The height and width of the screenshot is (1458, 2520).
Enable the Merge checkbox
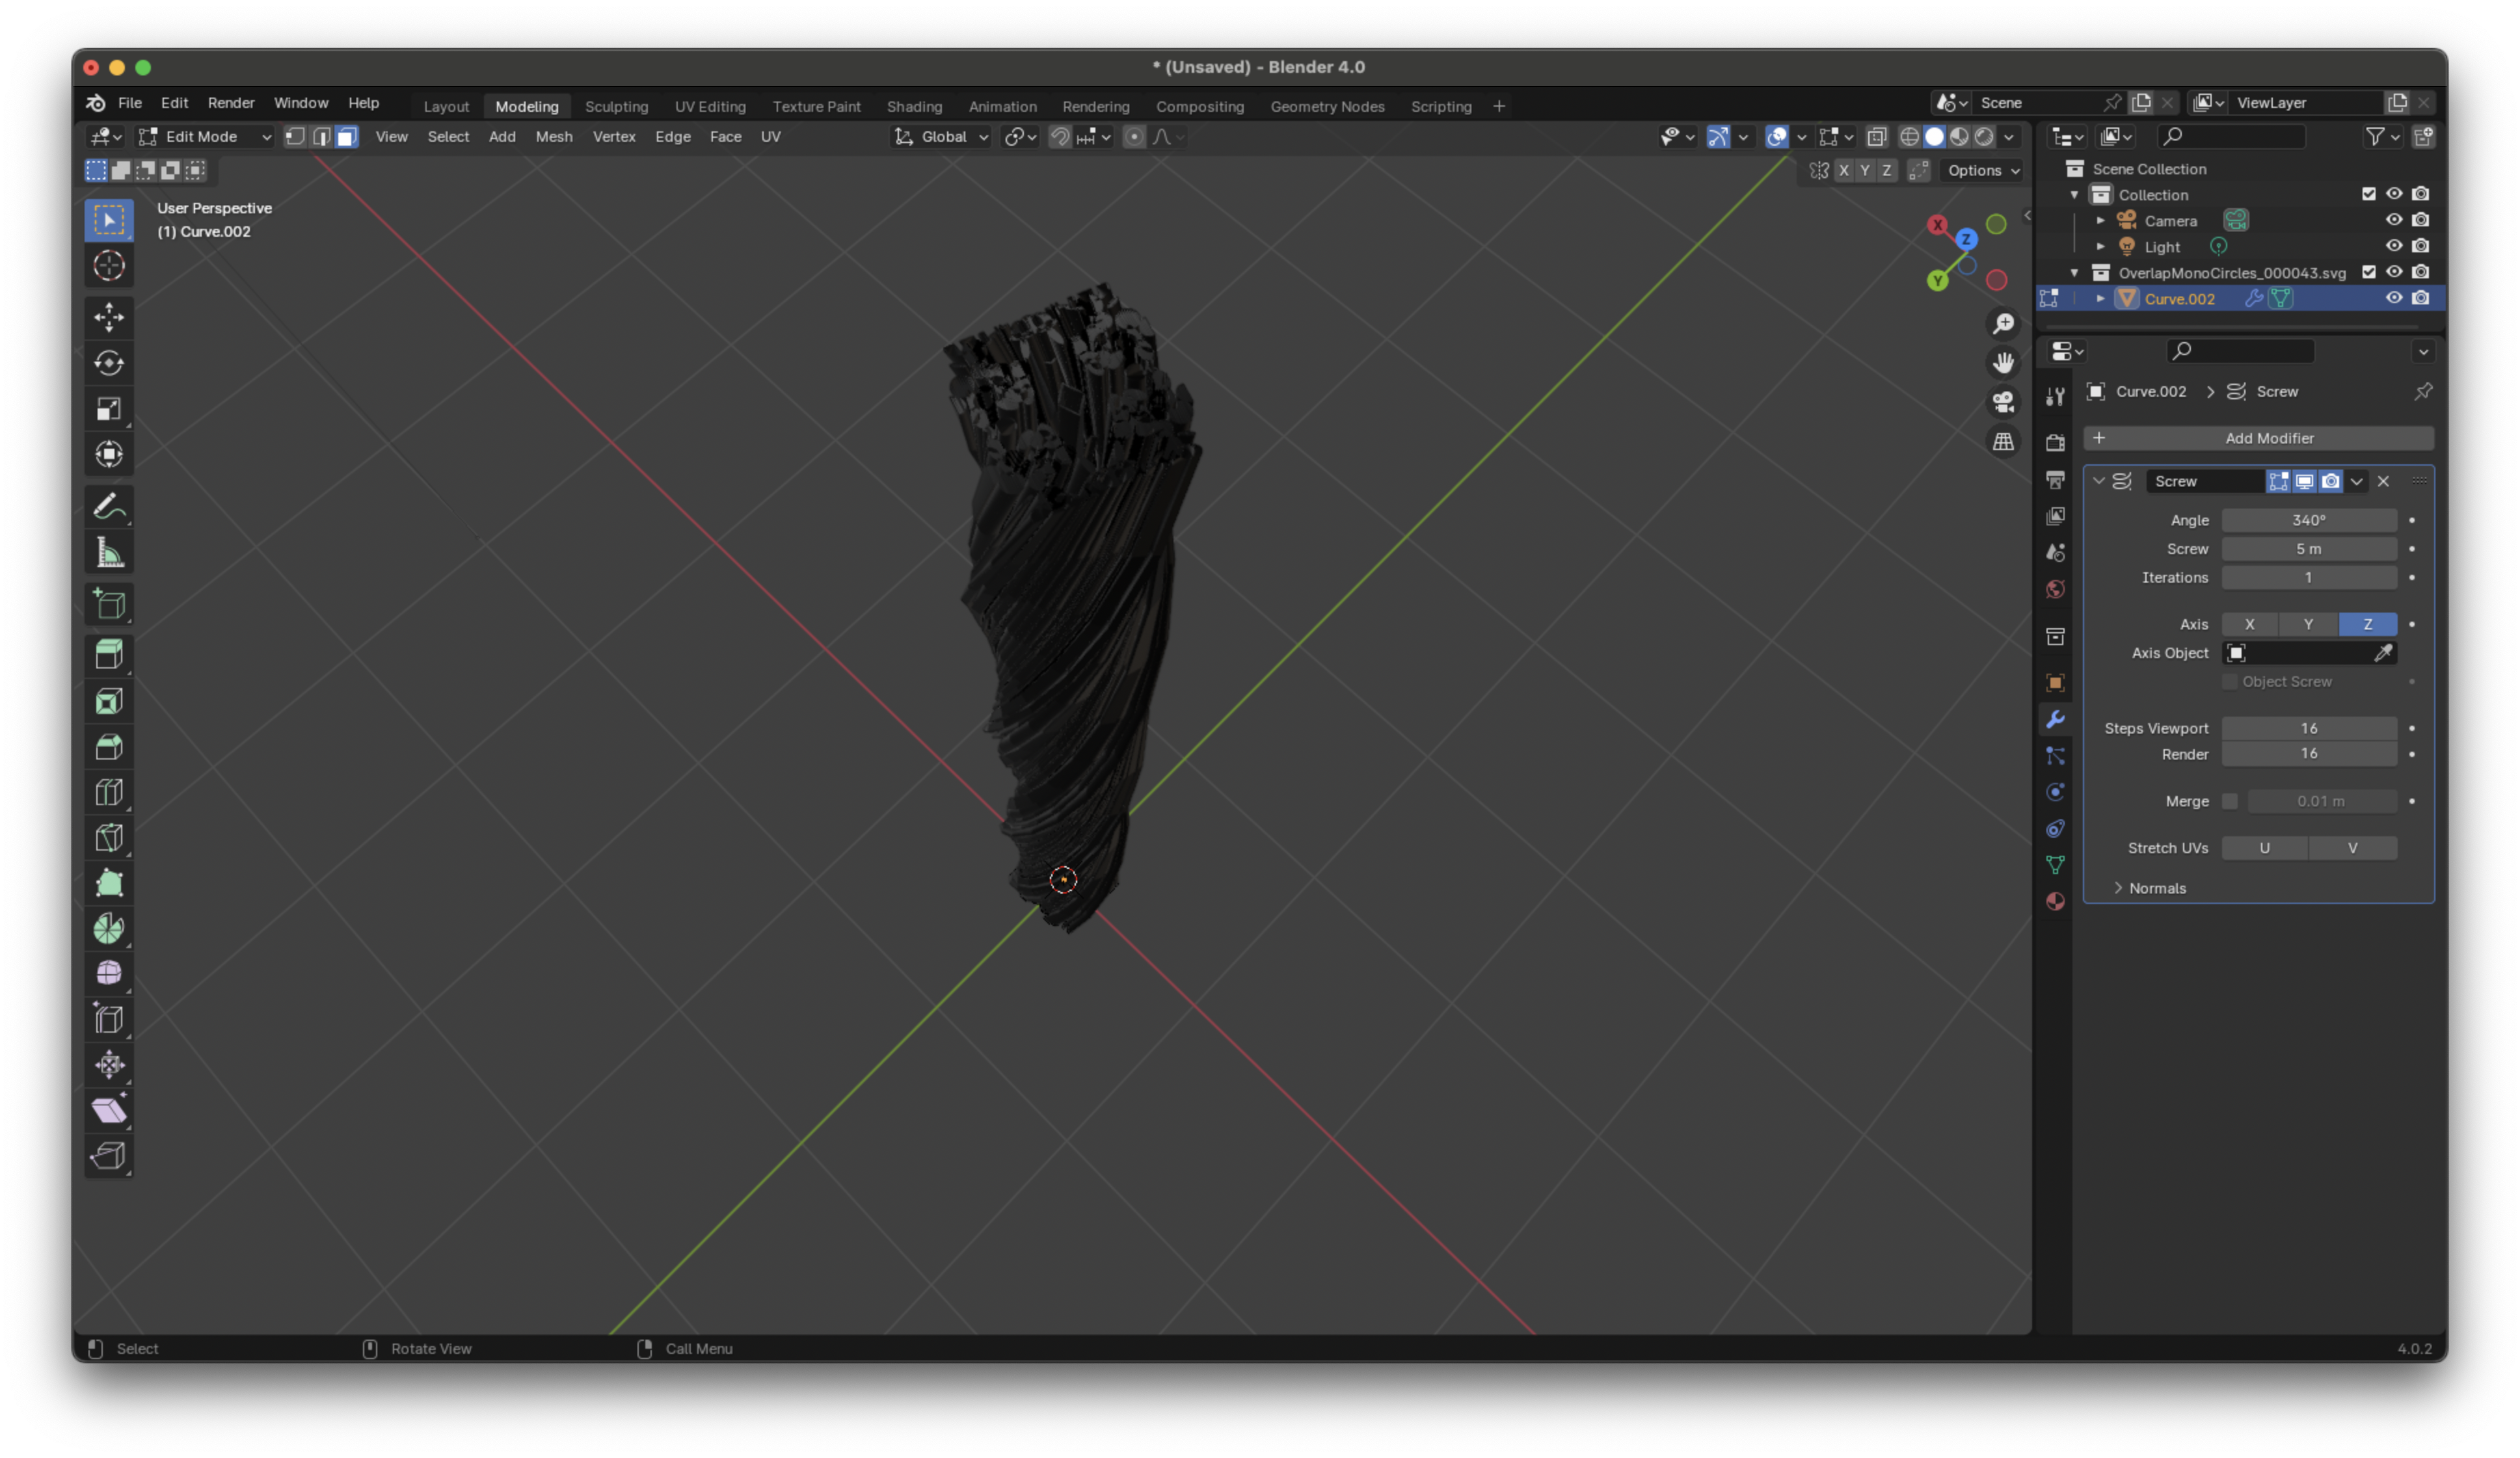(x=2229, y=801)
